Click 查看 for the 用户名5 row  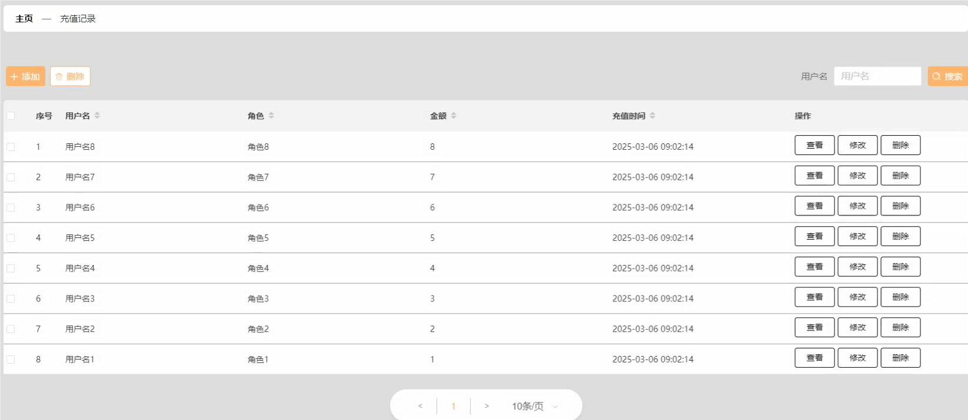click(815, 236)
